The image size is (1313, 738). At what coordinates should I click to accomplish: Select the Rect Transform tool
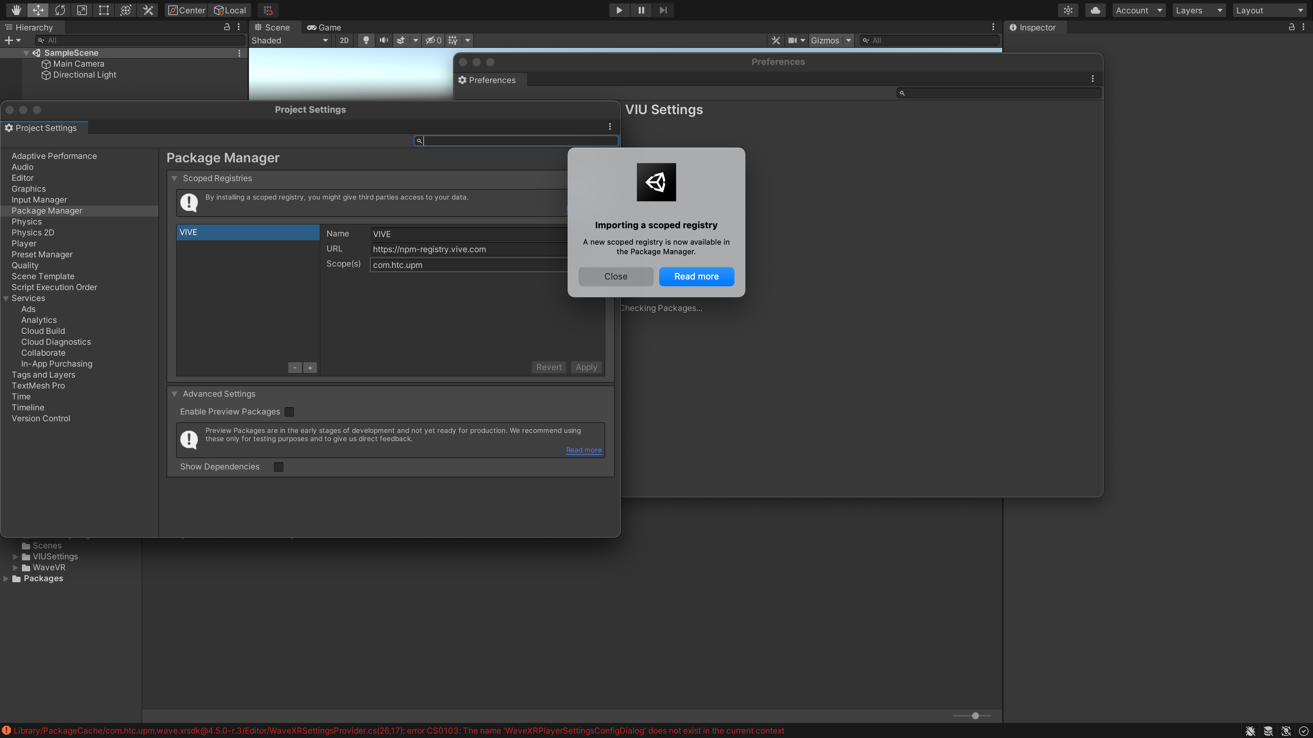click(104, 10)
